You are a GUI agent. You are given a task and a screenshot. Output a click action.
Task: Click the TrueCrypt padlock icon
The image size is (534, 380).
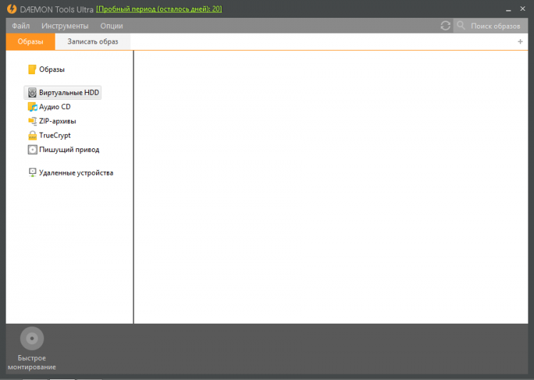[x=32, y=135]
